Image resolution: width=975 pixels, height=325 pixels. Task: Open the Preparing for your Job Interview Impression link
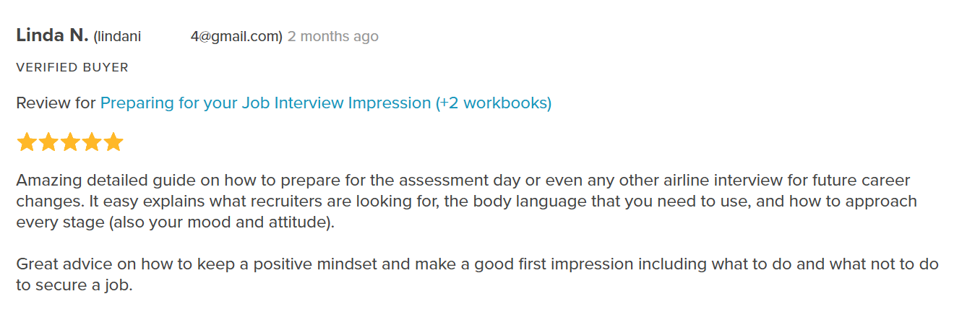[326, 103]
